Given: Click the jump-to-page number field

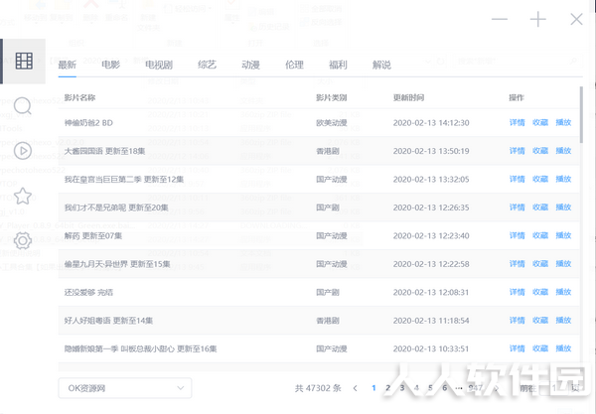Looking at the screenshot, I should [555, 388].
